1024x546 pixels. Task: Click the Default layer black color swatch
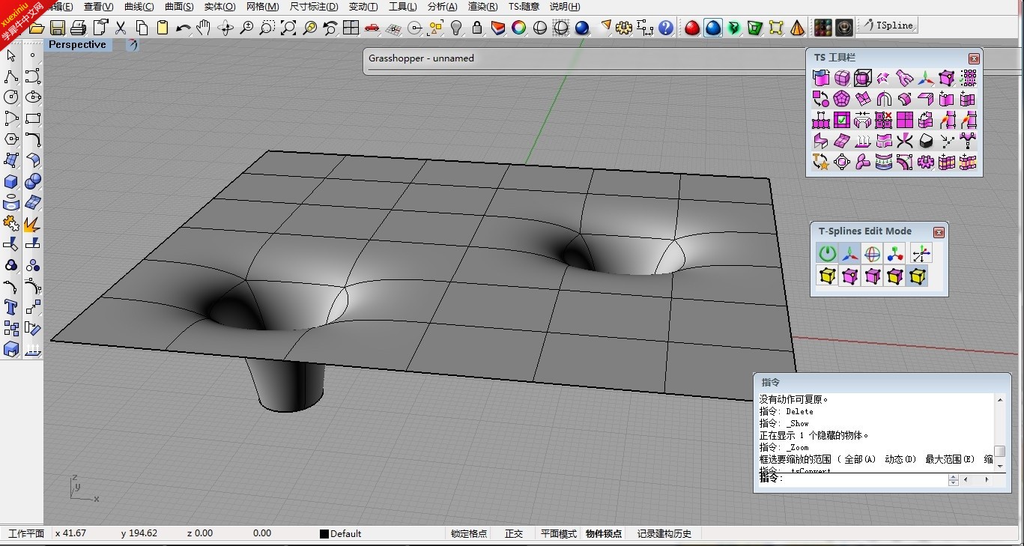point(324,534)
